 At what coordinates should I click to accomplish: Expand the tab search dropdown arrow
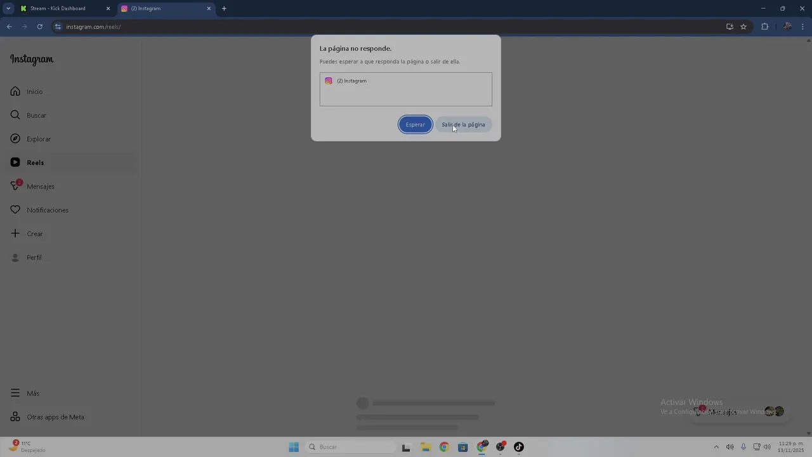8,8
